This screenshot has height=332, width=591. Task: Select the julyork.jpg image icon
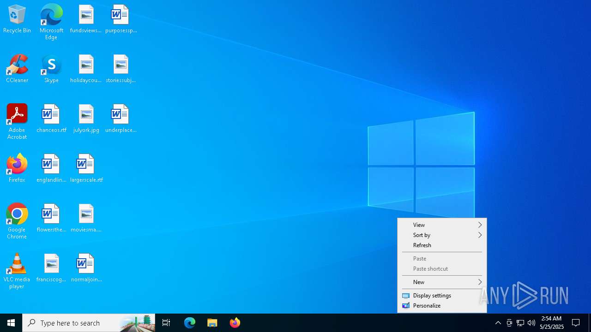tap(86, 119)
